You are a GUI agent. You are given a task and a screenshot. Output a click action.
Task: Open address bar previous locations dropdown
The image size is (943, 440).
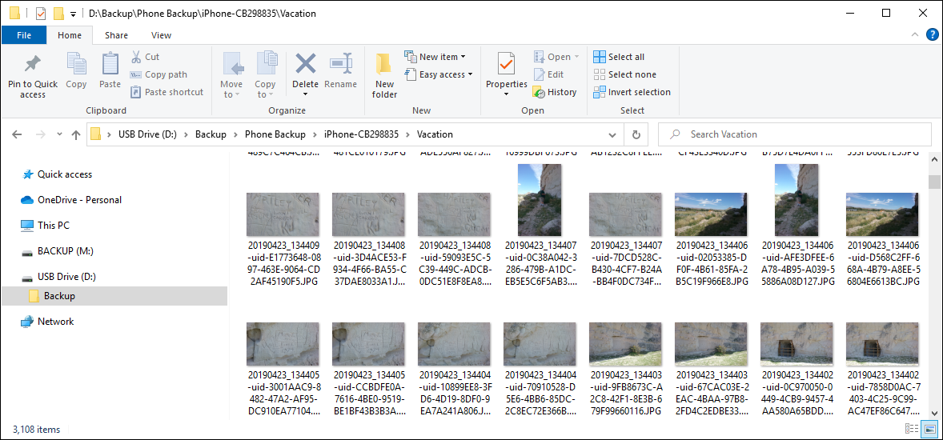(x=614, y=134)
